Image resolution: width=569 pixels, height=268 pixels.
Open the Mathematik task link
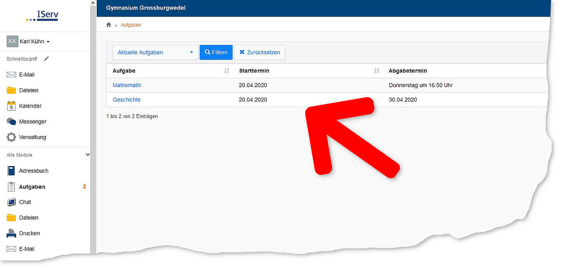click(x=127, y=85)
